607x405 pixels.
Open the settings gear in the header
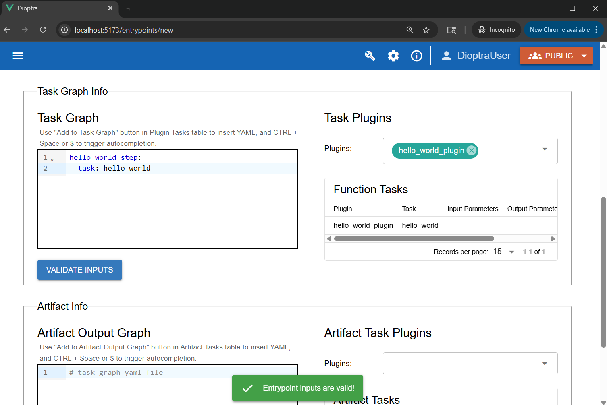point(393,56)
